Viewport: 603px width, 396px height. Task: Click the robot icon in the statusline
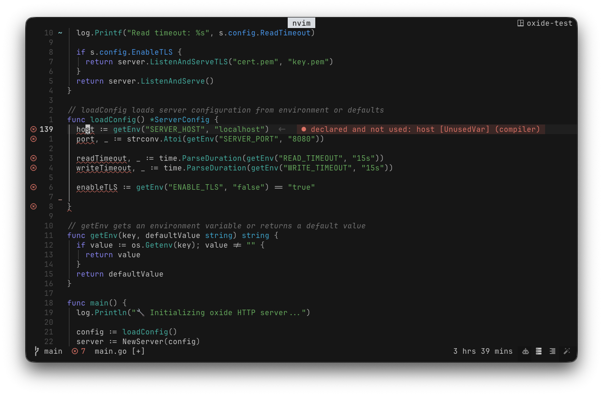(525, 351)
